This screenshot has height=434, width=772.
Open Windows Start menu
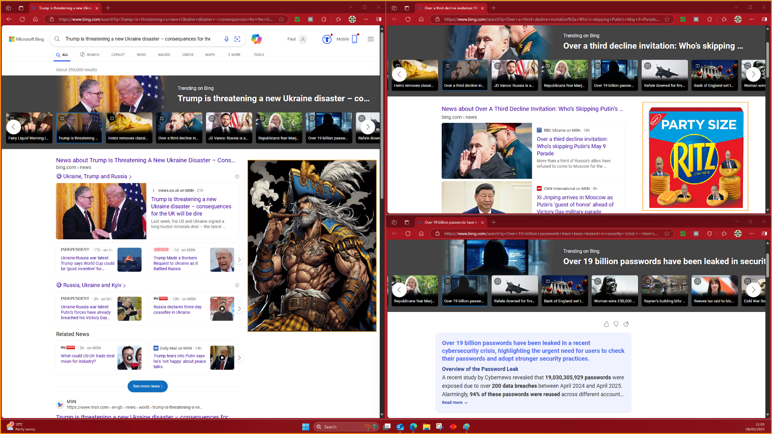coord(306,426)
